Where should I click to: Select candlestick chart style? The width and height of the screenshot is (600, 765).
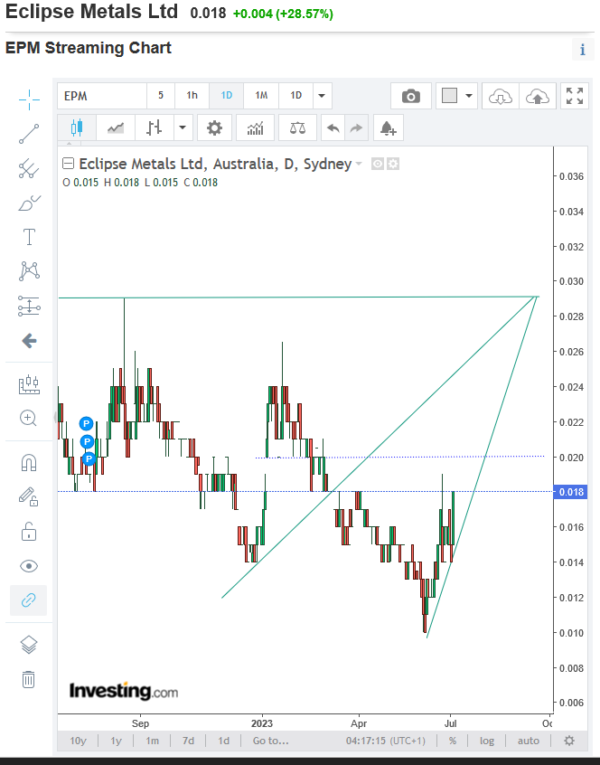77,127
